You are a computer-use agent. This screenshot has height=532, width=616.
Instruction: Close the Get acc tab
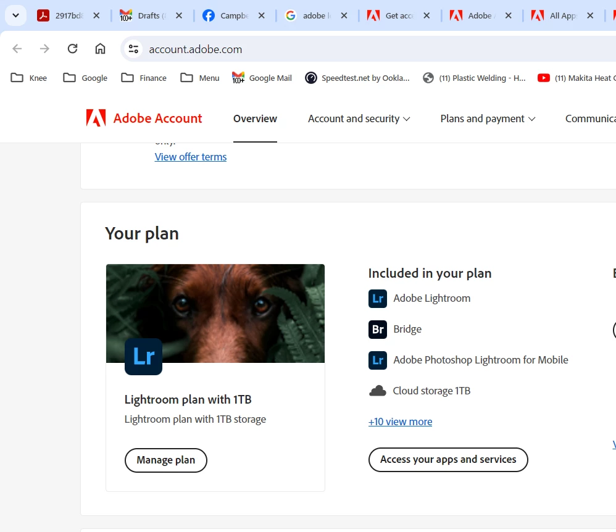[x=427, y=15]
